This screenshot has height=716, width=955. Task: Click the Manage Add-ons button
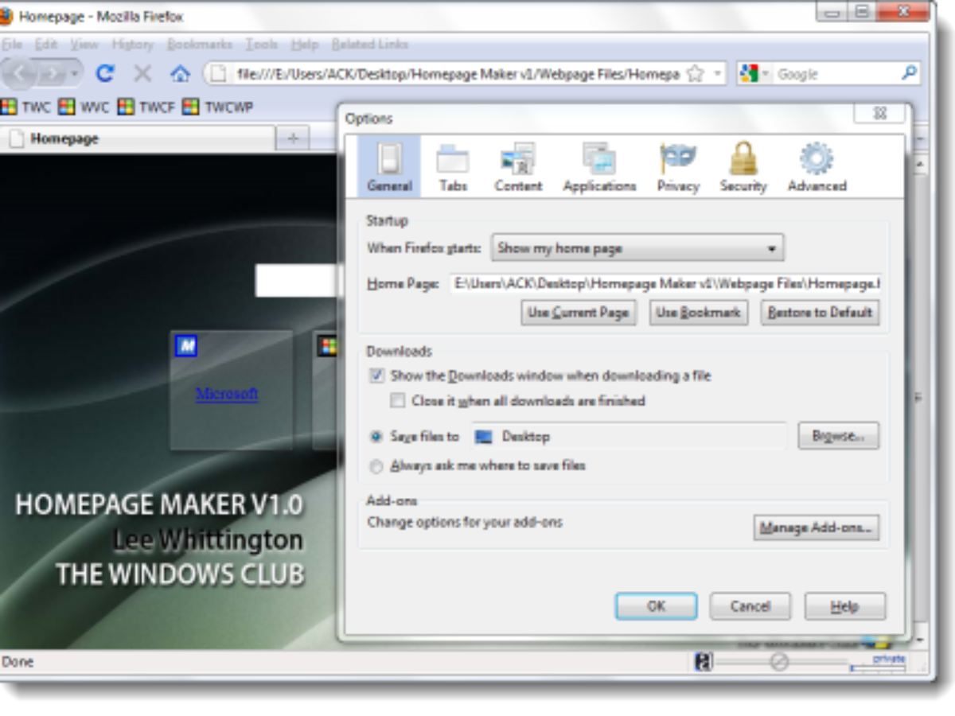pos(817,527)
